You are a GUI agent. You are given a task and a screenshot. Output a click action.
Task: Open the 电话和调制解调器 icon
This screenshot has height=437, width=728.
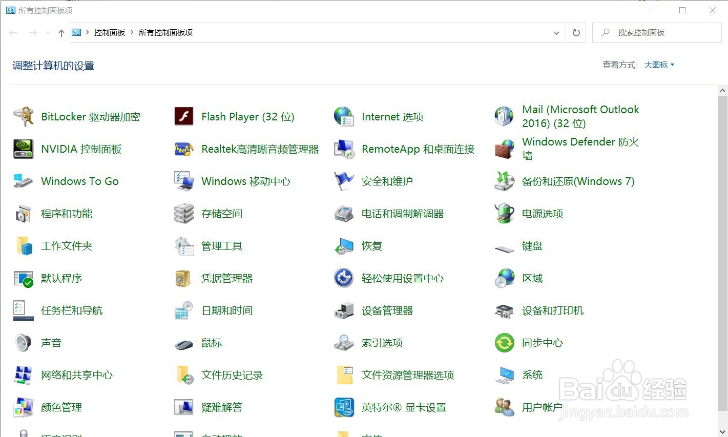click(x=344, y=214)
